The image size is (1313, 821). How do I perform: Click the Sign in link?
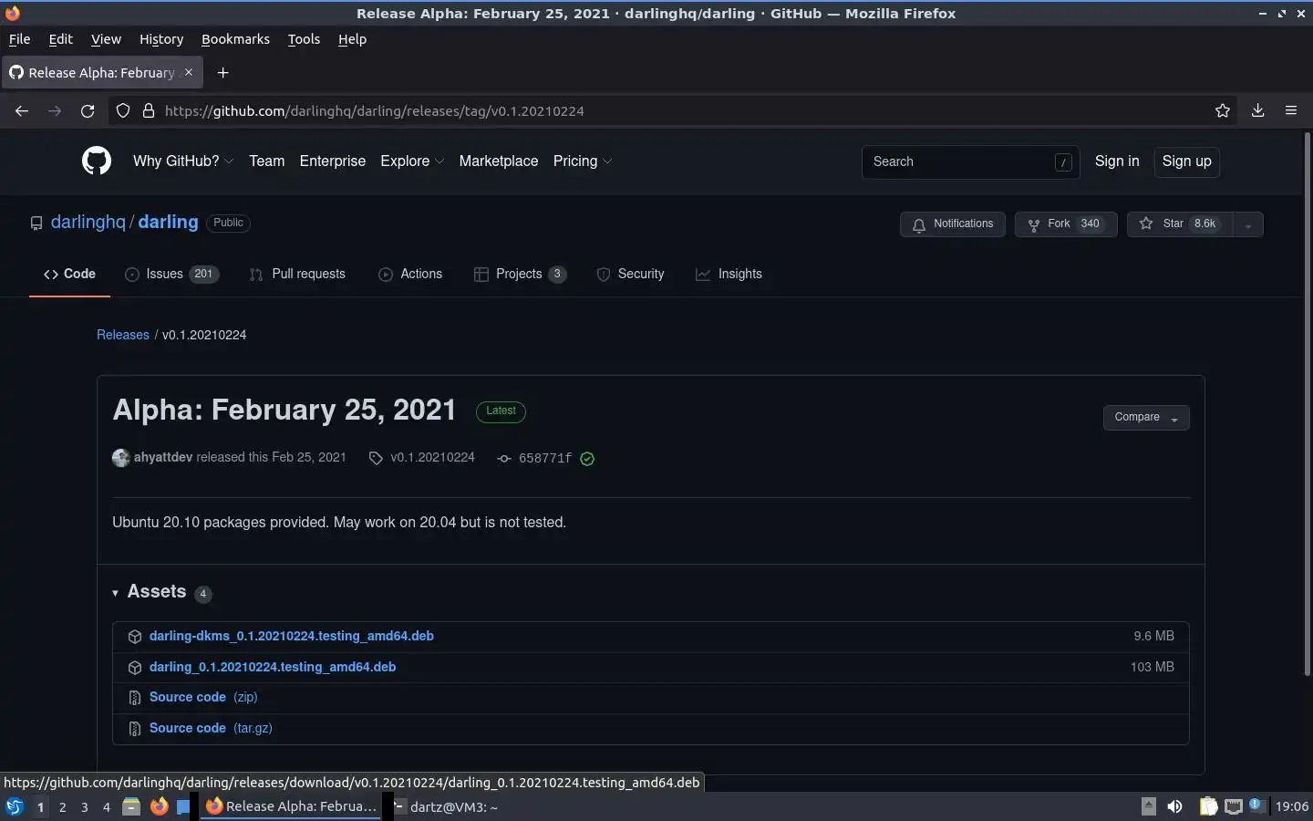[1117, 161]
